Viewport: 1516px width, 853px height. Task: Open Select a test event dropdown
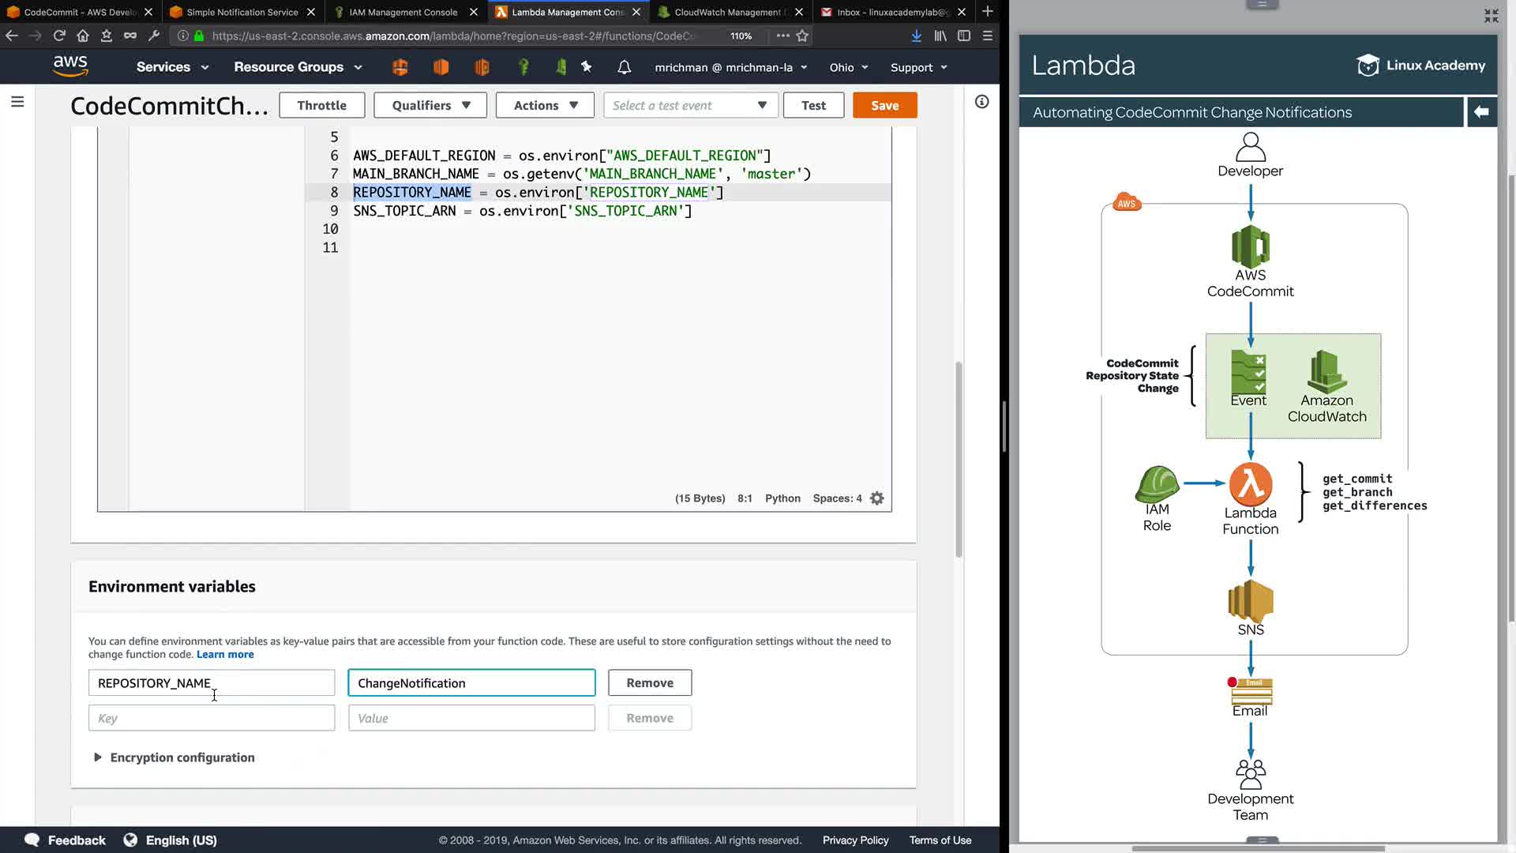[690, 105]
